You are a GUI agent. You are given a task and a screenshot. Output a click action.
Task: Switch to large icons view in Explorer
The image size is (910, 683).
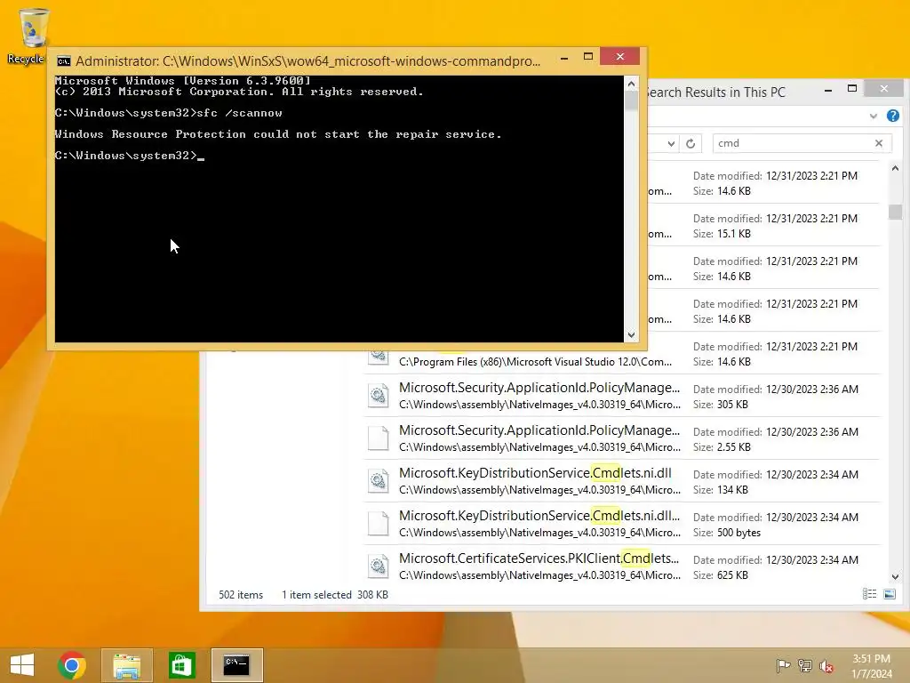889,593
